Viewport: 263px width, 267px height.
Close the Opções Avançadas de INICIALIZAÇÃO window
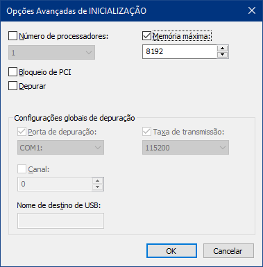pos(252,10)
